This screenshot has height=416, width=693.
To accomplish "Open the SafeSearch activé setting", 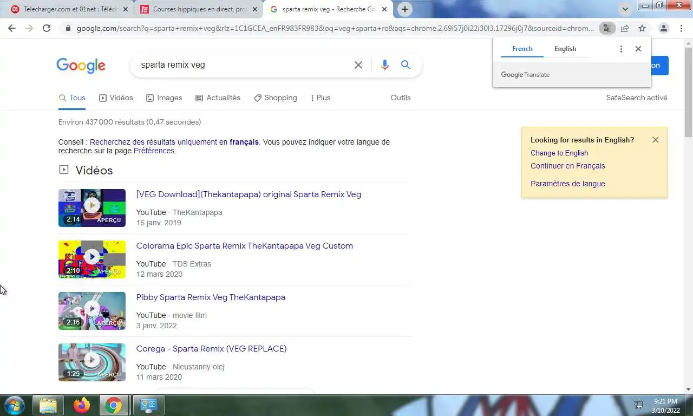I will (x=637, y=98).
